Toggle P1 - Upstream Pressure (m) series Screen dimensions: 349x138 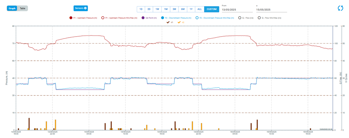pos(84,18)
